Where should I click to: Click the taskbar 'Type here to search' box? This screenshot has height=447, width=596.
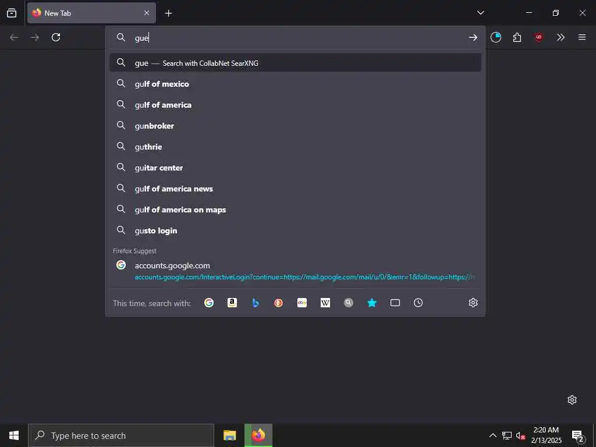[x=121, y=435]
